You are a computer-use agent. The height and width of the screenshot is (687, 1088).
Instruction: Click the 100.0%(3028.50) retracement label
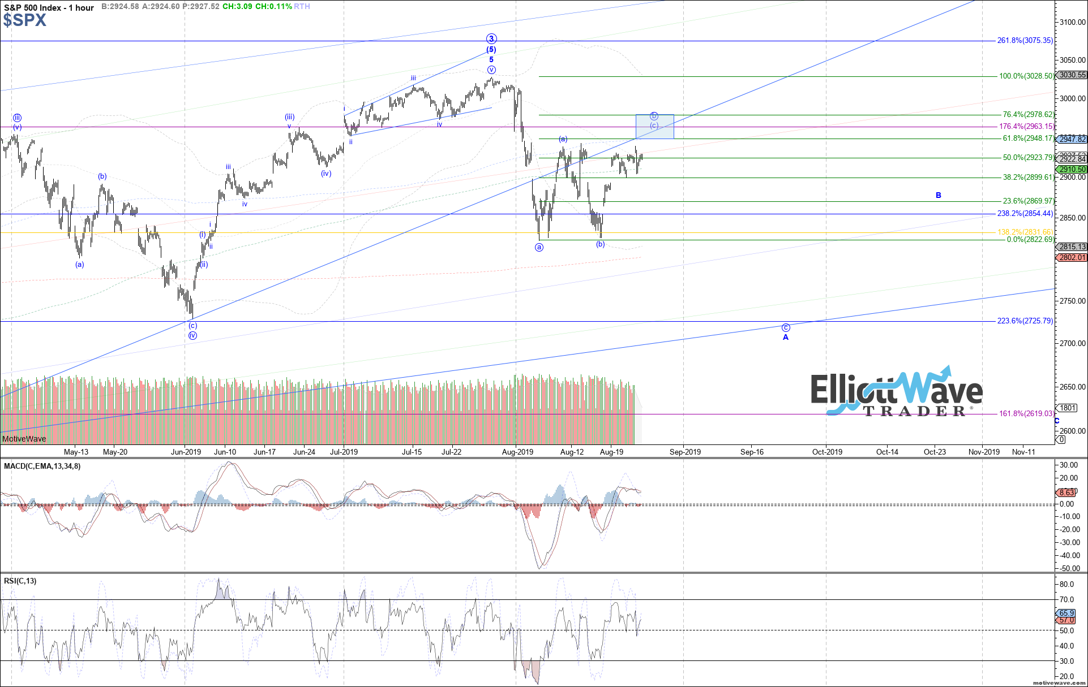tap(1027, 76)
